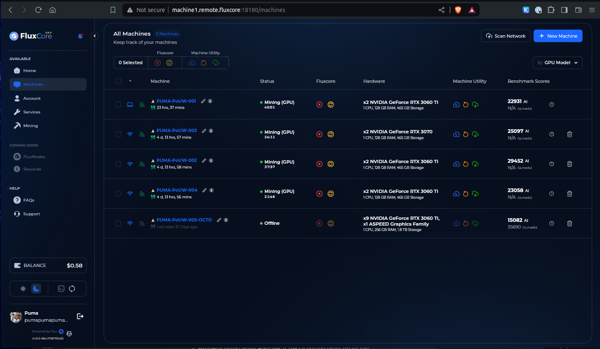The height and width of the screenshot is (349, 600).
Task: Switch to dark mode with moon icon
Action: pos(36,289)
